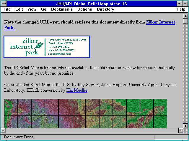This screenshot has width=189, height=141.
Task: Click the horizontal scrollbar left arrow
Action: coord(3,130)
